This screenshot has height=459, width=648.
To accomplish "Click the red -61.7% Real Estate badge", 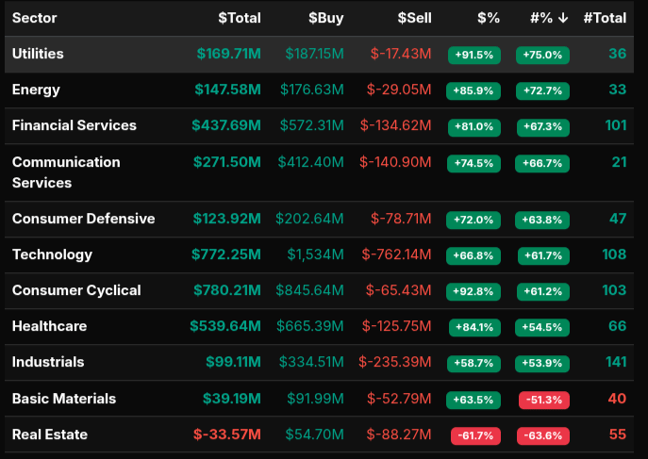I will [474, 435].
